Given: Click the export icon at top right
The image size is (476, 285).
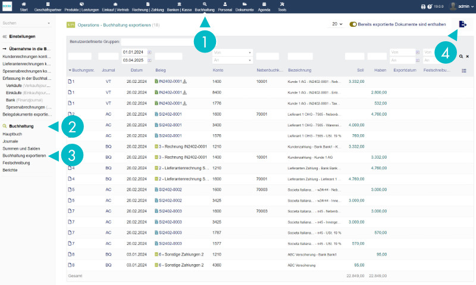Looking at the screenshot, I should coord(463,24).
